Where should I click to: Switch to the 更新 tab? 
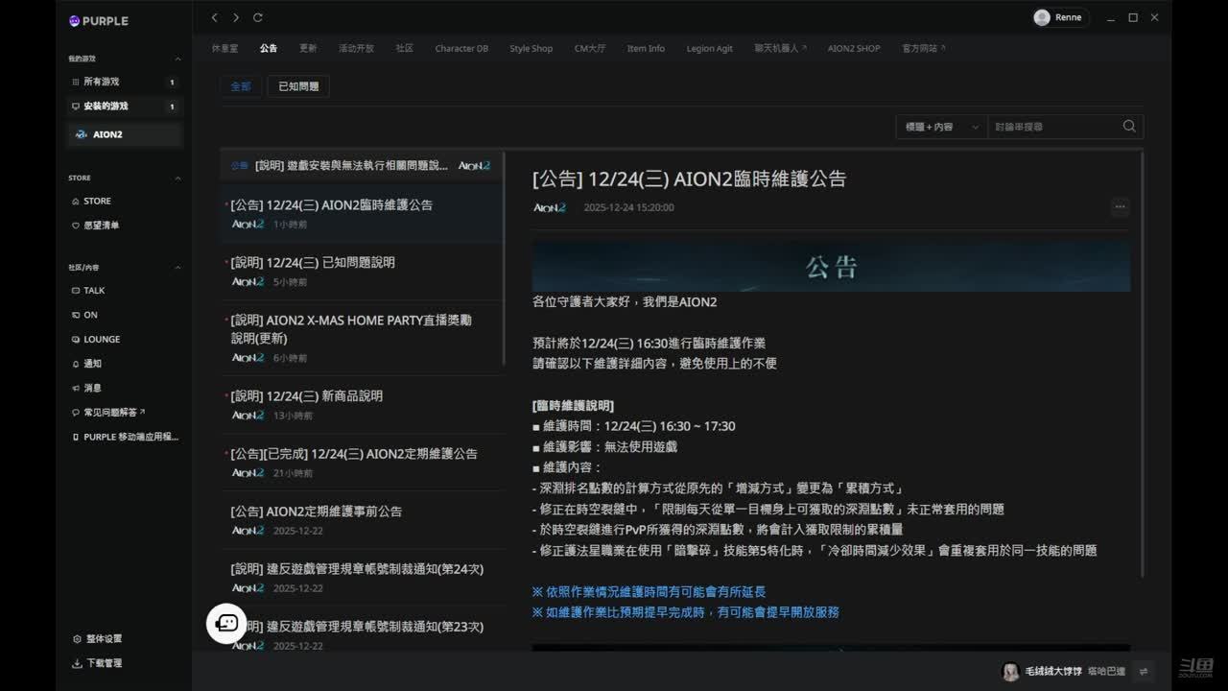point(308,48)
